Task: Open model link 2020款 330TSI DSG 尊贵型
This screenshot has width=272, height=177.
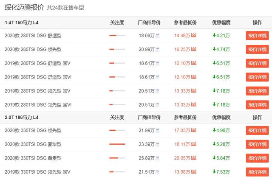Action: point(33,158)
